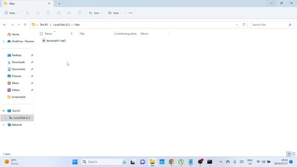Viewport: 297px width, 167px height.
Task: Close the Files tab
Action: tap(49, 3)
